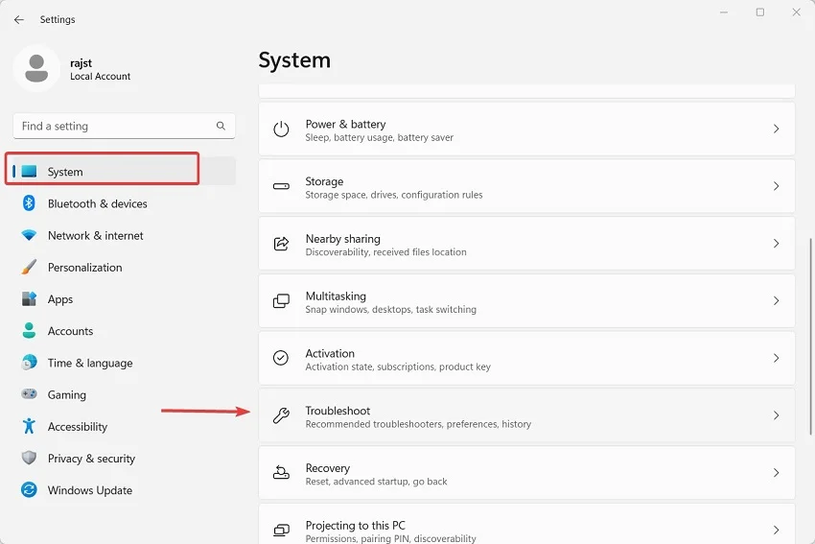Click the Accessibility person icon
Screen dimensions: 815x544
point(29,427)
